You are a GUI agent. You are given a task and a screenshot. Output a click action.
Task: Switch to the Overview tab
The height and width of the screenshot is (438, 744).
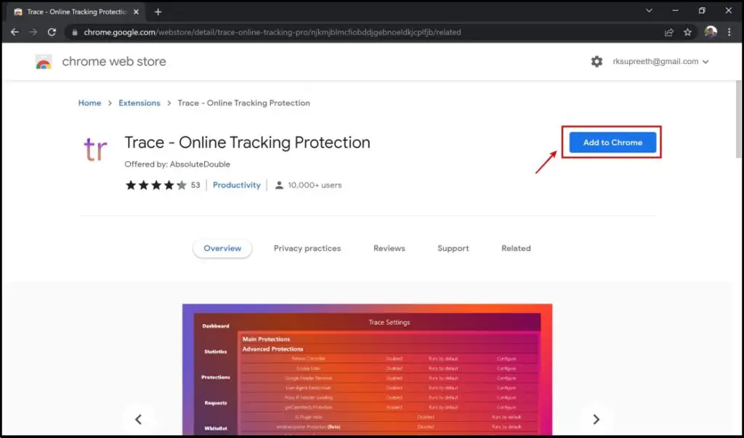(x=222, y=248)
